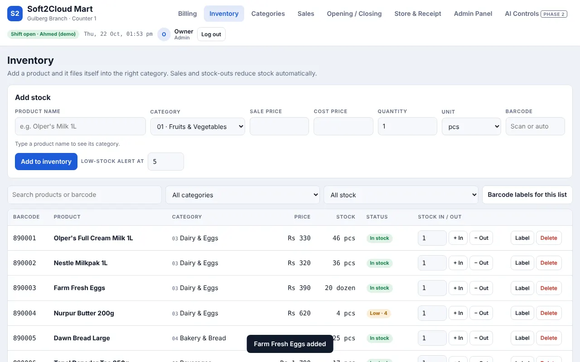The width and height of the screenshot is (580, 362).
Task: Click quantity field in Nurpur Butter row
Action: click(x=432, y=313)
